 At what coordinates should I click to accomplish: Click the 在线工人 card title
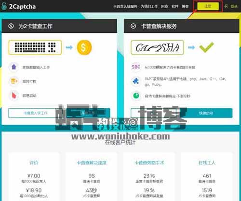tap(207, 163)
